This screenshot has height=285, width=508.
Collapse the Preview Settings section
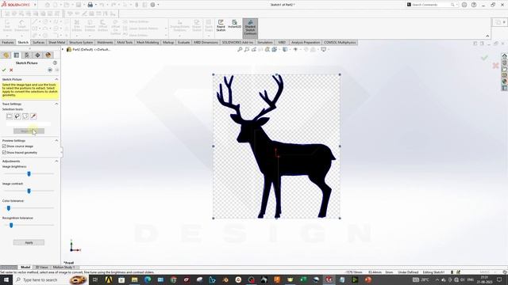click(x=56, y=141)
